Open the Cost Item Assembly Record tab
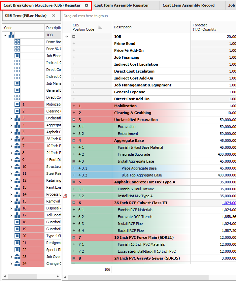The image size is (236, 281). pos(188,5)
